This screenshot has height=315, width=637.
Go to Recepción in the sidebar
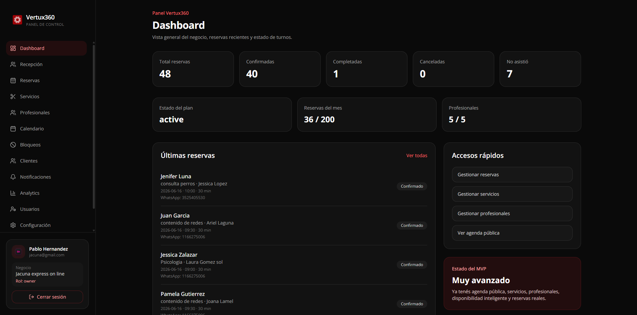46,64
